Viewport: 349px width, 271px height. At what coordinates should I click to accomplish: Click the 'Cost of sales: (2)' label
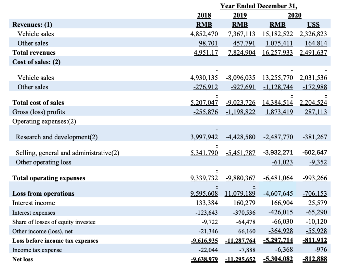pos(36,62)
